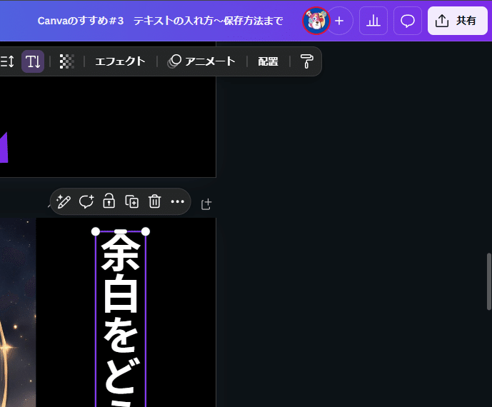This screenshot has width=492, height=407.
Task: Select top-left resize handle of text box
Action: point(96,231)
